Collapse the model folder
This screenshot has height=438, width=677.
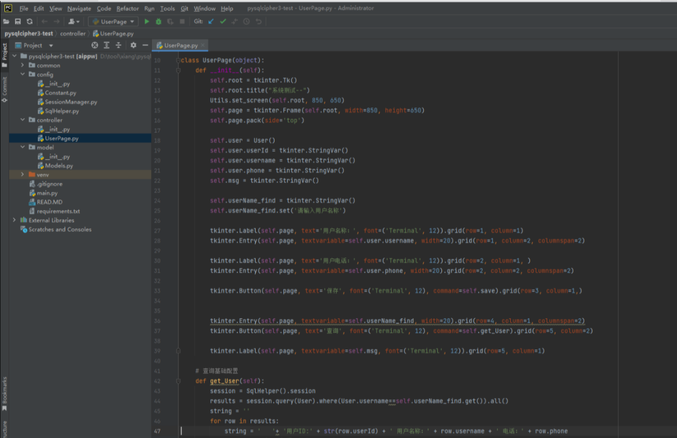[x=23, y=147]
